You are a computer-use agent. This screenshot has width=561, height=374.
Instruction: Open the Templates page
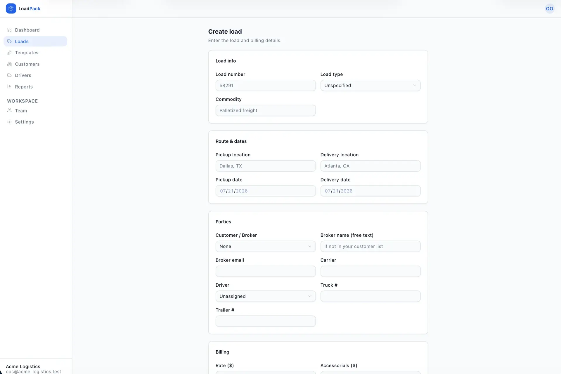tap(35, 53)
